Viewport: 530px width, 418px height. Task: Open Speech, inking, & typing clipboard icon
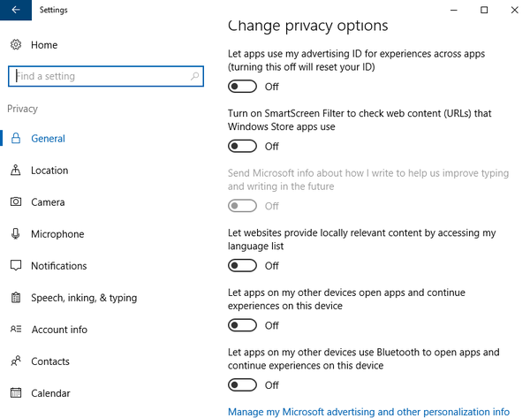tap(16, 298)
